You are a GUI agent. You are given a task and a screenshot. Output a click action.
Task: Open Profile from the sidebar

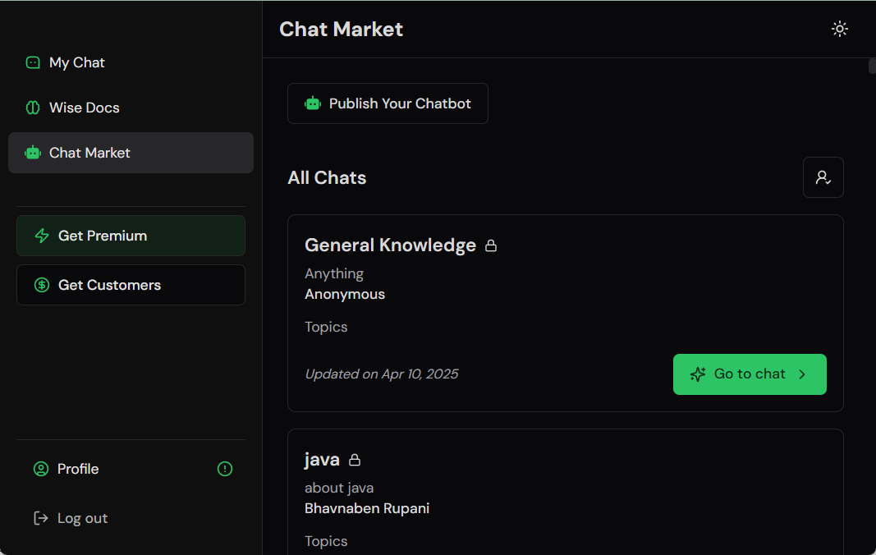pyautogui.click(x=131, y=469)
